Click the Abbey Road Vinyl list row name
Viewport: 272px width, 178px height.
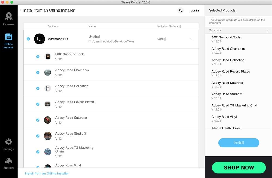(68, 165)
